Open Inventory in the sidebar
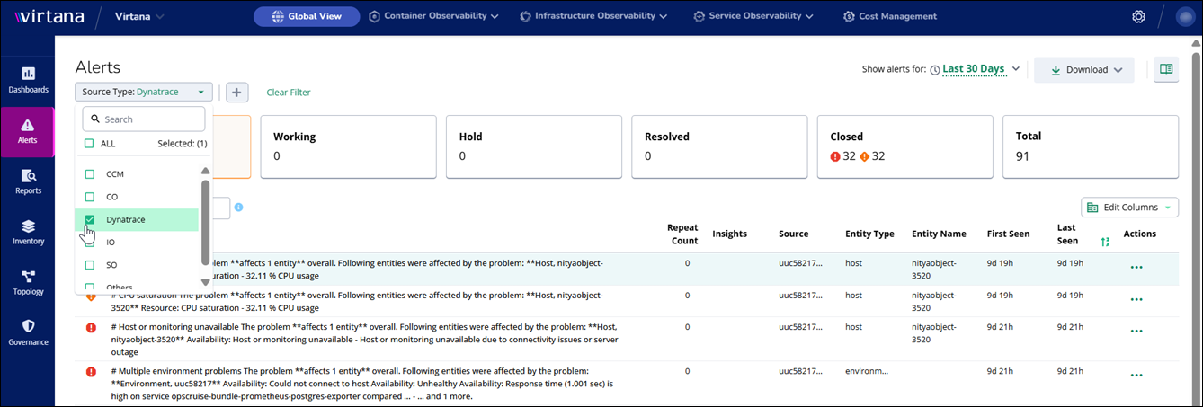This screenshot has width=1203, height=407. coord(28,233)
